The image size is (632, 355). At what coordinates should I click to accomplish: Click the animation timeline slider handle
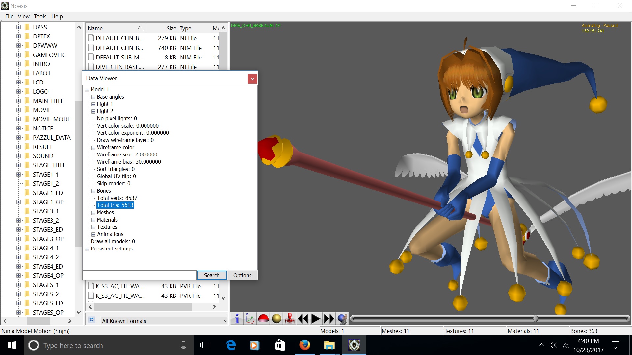[x=536, y=318]
